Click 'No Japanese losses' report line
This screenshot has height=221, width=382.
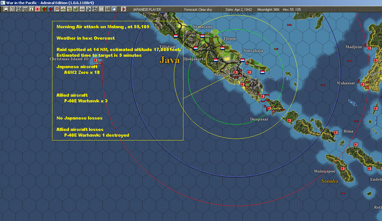79,118
